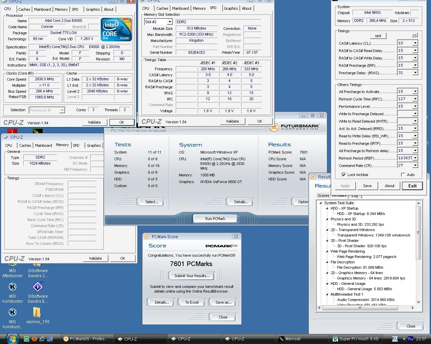Switch to SPD tab in bottom CPU-Z window
Viewport: 431px width, 344px height.
76,145
